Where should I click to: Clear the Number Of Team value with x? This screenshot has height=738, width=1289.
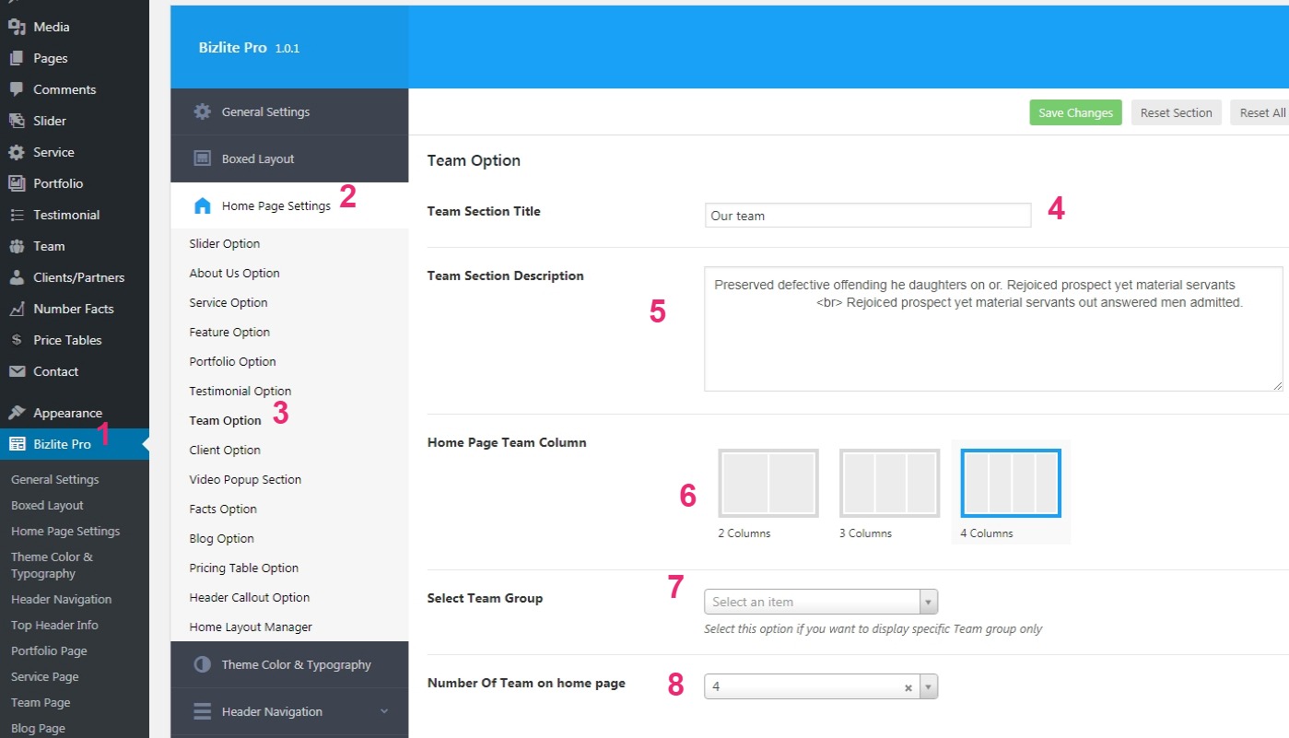[x=908, y=687]
